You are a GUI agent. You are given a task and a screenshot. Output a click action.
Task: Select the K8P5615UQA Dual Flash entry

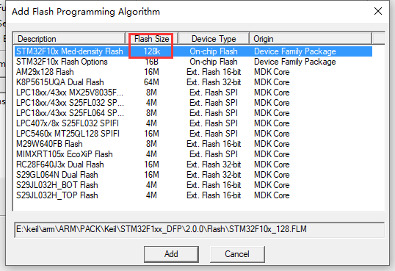(193, 82)
